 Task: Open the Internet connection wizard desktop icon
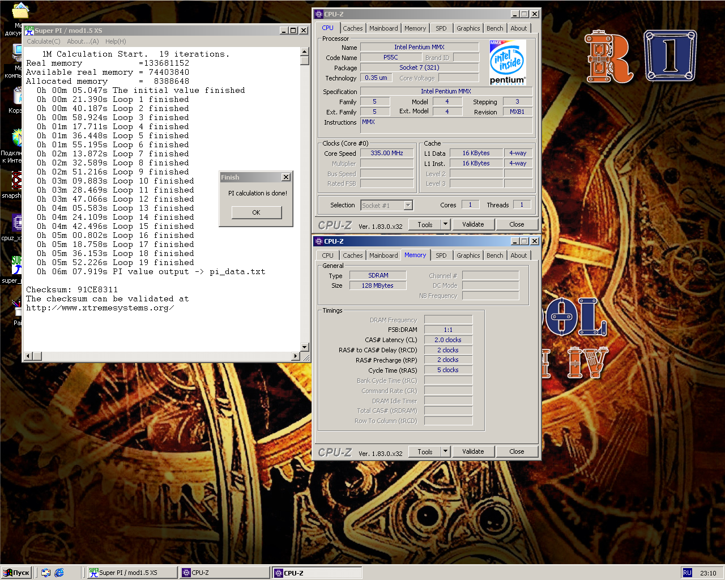[17, 138]
